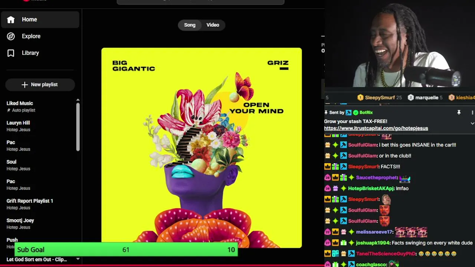Collapse the pinned chat message chevron
The width and height of the screenshot is (475, 267).
472,123
